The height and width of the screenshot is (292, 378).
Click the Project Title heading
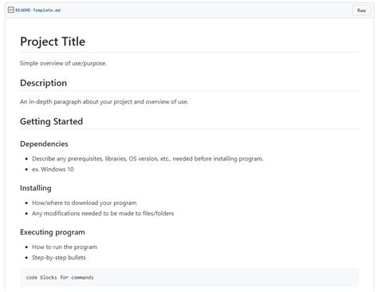pos(53,41)
